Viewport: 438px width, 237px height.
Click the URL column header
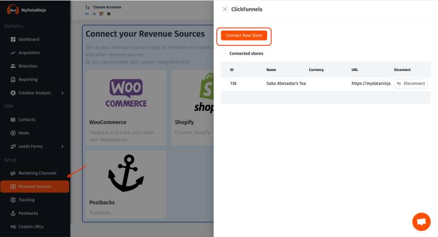355,69
